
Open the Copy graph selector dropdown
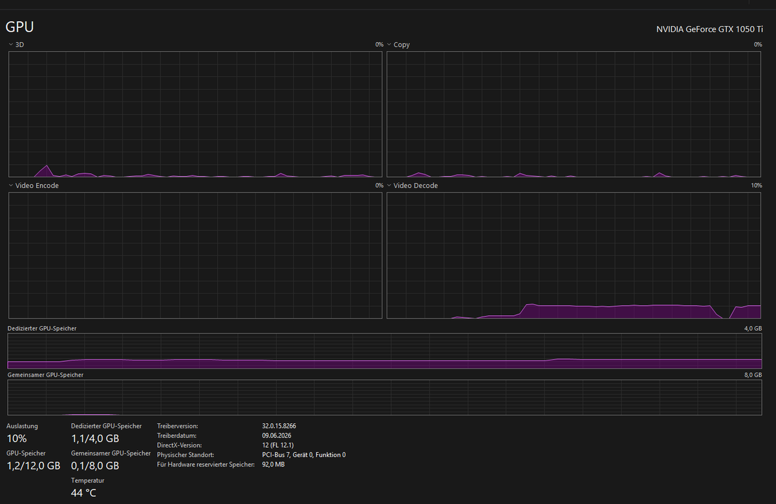click(399, 45)
